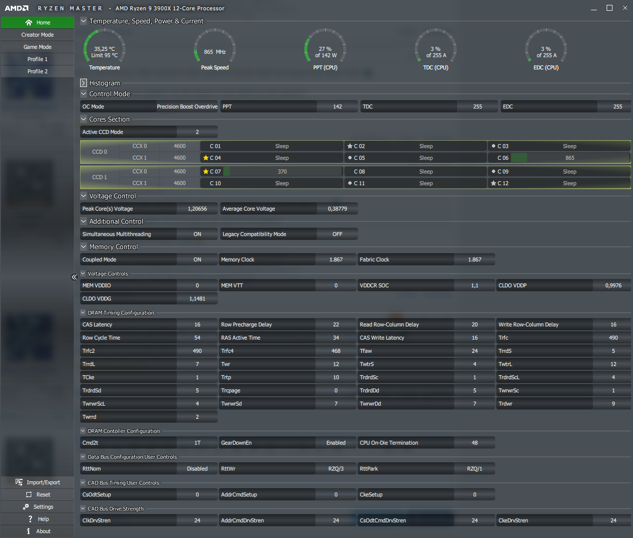Click the Import/Export icon
Viewport: 633px width, 538px height.
coord(19,482)
